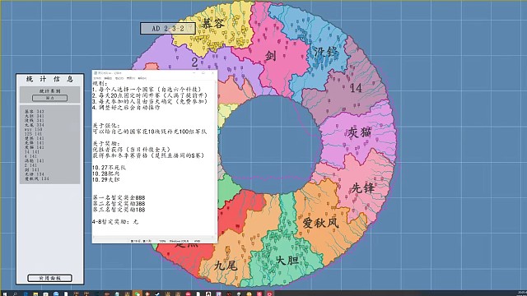Click the 爱秋风 orange territory label
This screenshot has width=527, height=296.
click(x=320, y=223)
